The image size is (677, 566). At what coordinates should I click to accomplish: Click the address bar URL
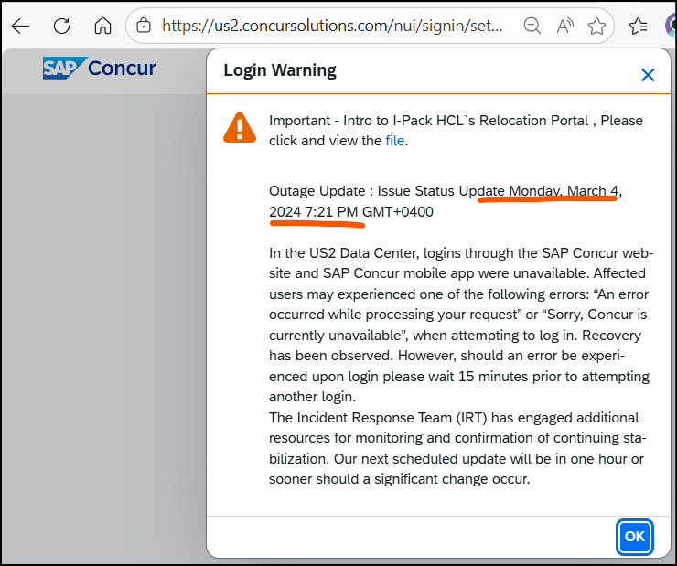point(332,26)
